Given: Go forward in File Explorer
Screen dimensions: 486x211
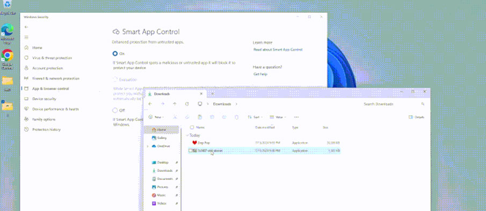Looking at the screenshot, I should pos(163,104).
